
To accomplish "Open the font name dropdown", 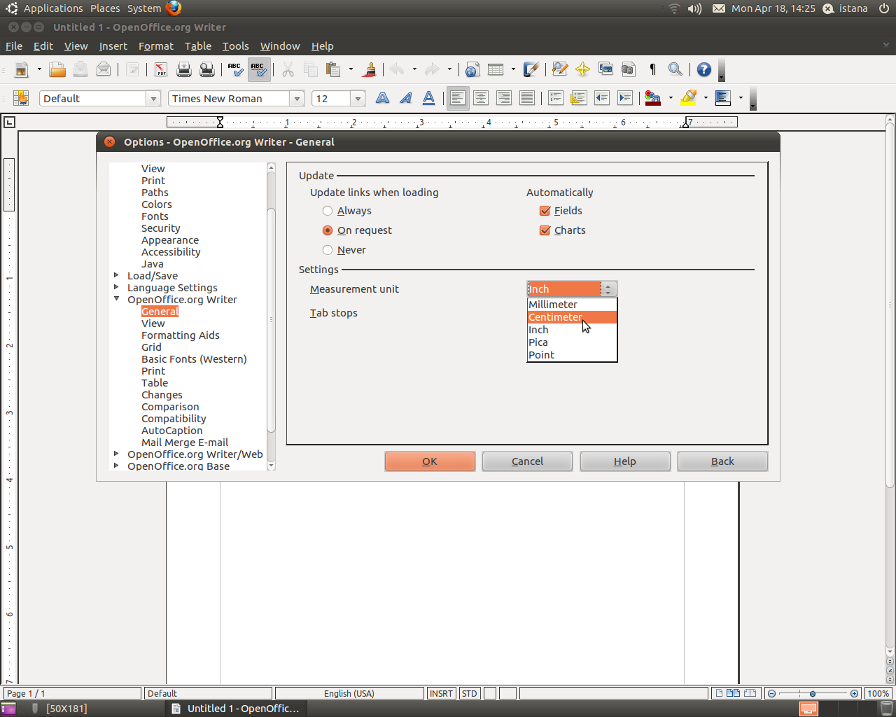I will (297, 98).
